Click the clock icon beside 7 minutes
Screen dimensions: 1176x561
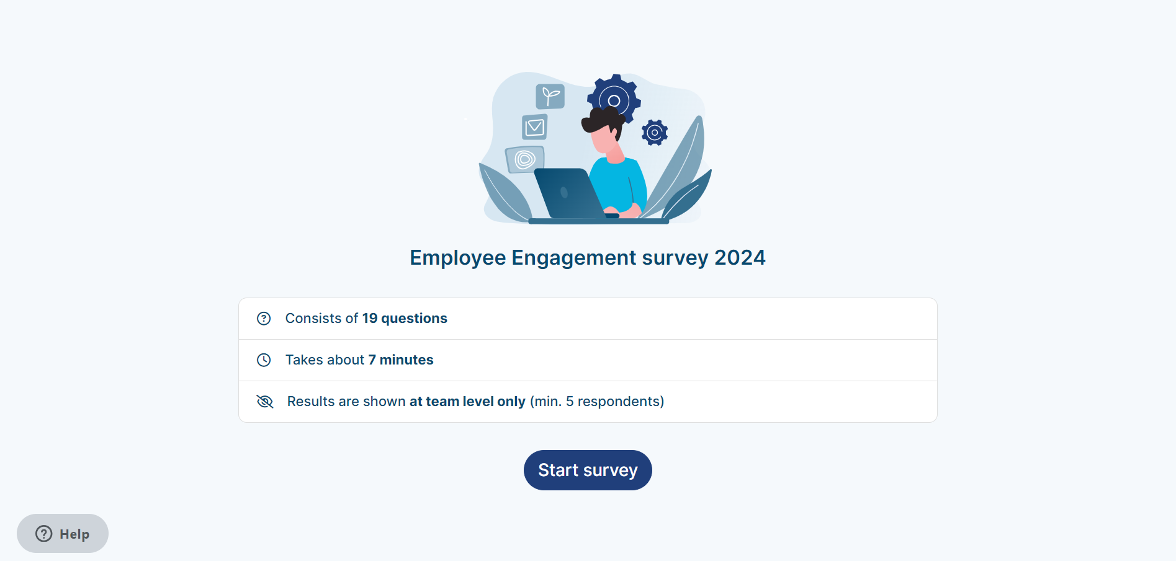pos(264,360)
